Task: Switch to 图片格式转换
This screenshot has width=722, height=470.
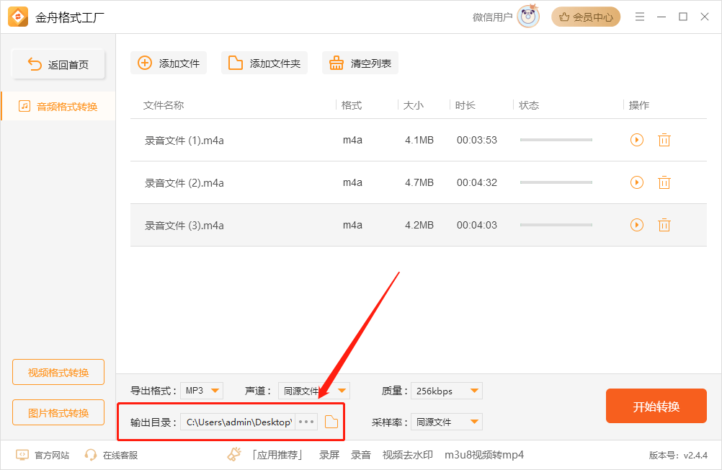Action: pos(58,413)
